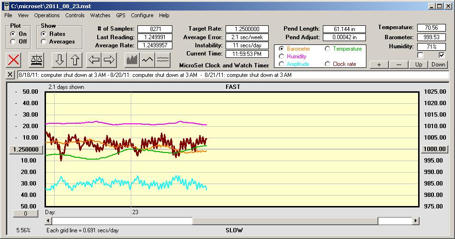Click the minus (–) button
The width and height of the screenshot is (455, 239).
click(x=398, y=65)
